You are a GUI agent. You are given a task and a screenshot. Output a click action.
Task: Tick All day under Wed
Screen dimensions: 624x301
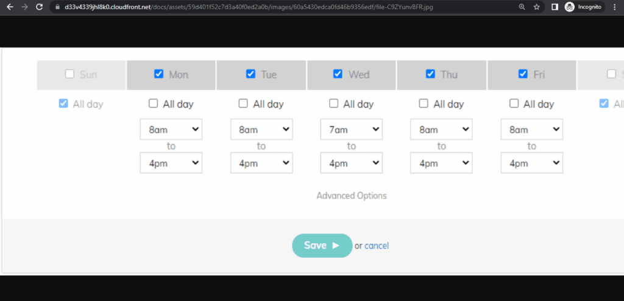[x=333, y=103]
